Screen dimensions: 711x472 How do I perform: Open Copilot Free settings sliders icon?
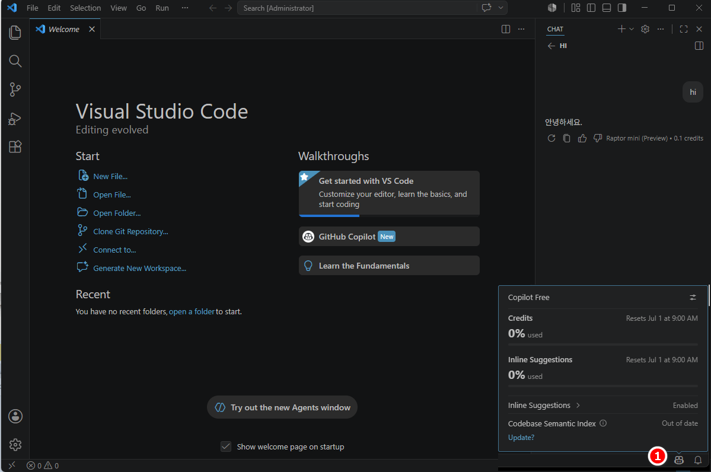click(x=693, y=298)
